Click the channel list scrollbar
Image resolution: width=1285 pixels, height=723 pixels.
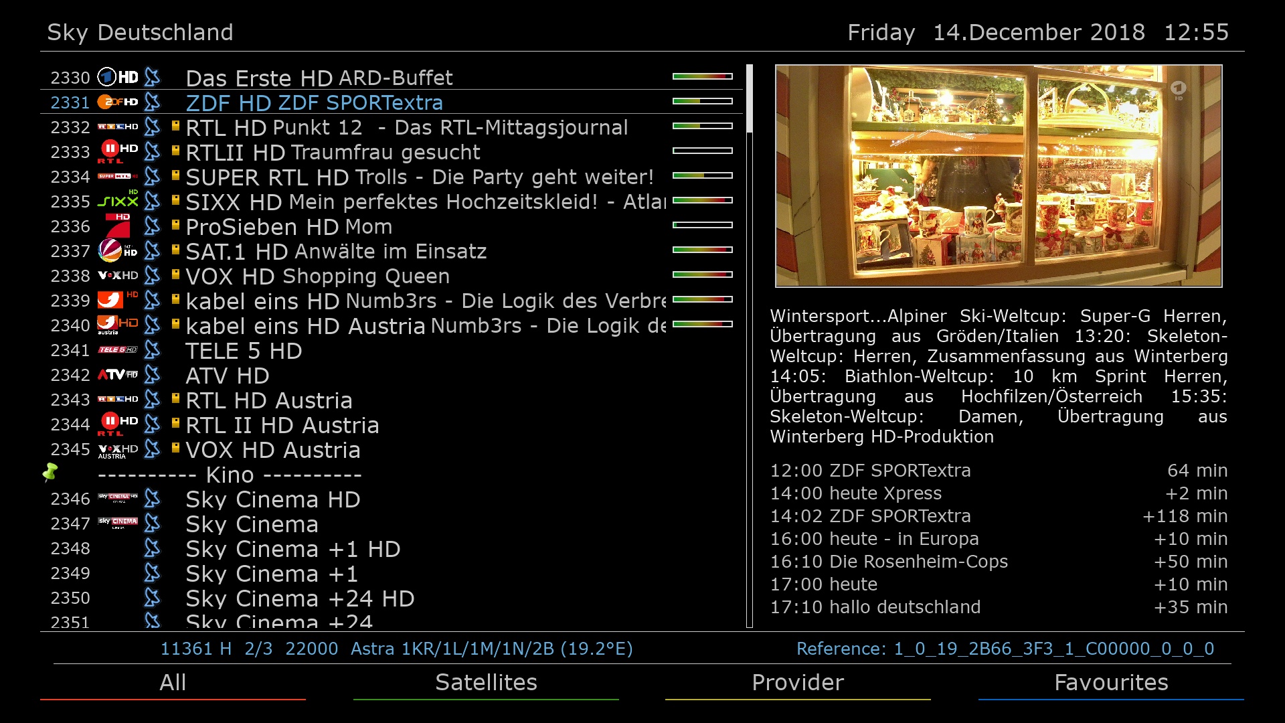(750, 346)
